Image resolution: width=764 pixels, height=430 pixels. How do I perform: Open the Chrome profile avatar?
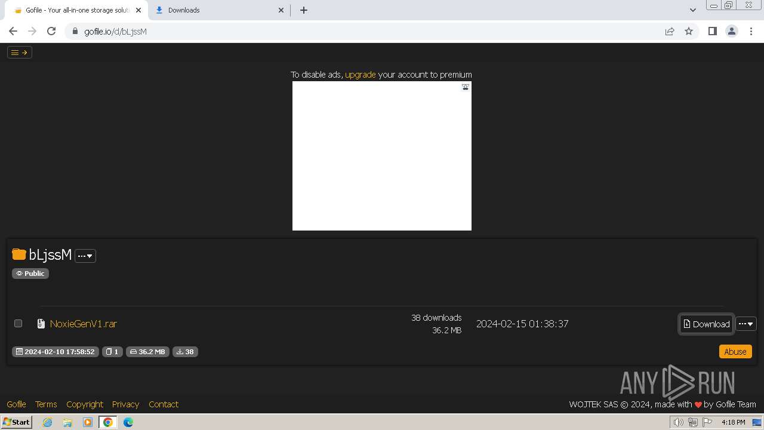point(731,31)
